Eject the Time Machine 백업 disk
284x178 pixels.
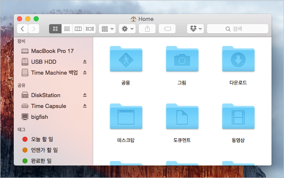85,73
